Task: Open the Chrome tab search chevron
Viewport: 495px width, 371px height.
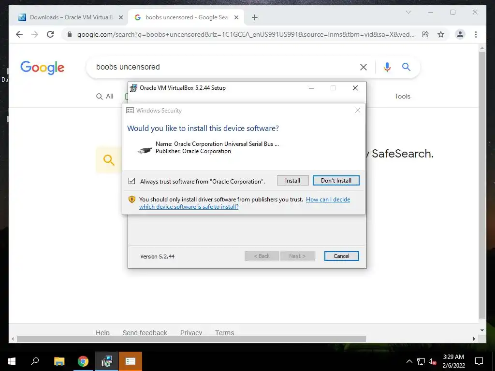Action: pos(408,12)
